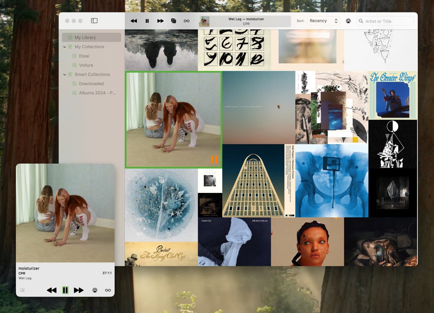Pause playback in the mini player
Screen dimensions: 434x313
pos(65,290)
